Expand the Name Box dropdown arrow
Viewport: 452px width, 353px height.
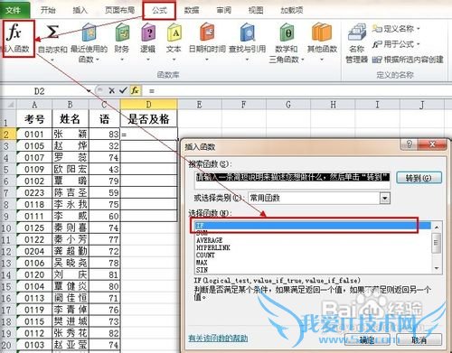[89, 91]
